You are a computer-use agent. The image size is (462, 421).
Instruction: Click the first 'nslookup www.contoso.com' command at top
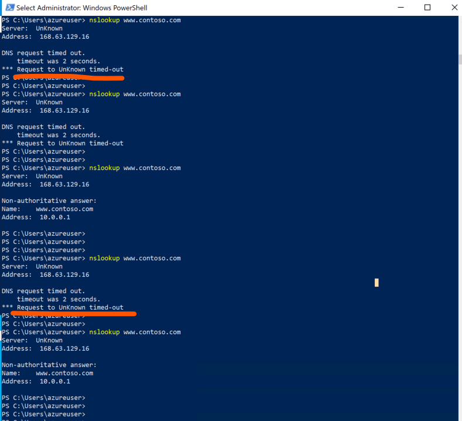tap(135, 20)
